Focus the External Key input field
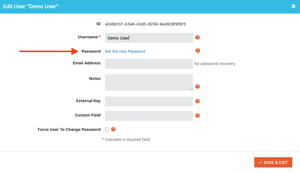This screenshot has width=300, height=173. [x=149, y=101]
